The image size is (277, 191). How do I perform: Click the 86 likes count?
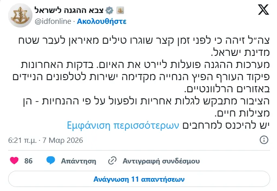pyautogui.click(x=28, y=161)
